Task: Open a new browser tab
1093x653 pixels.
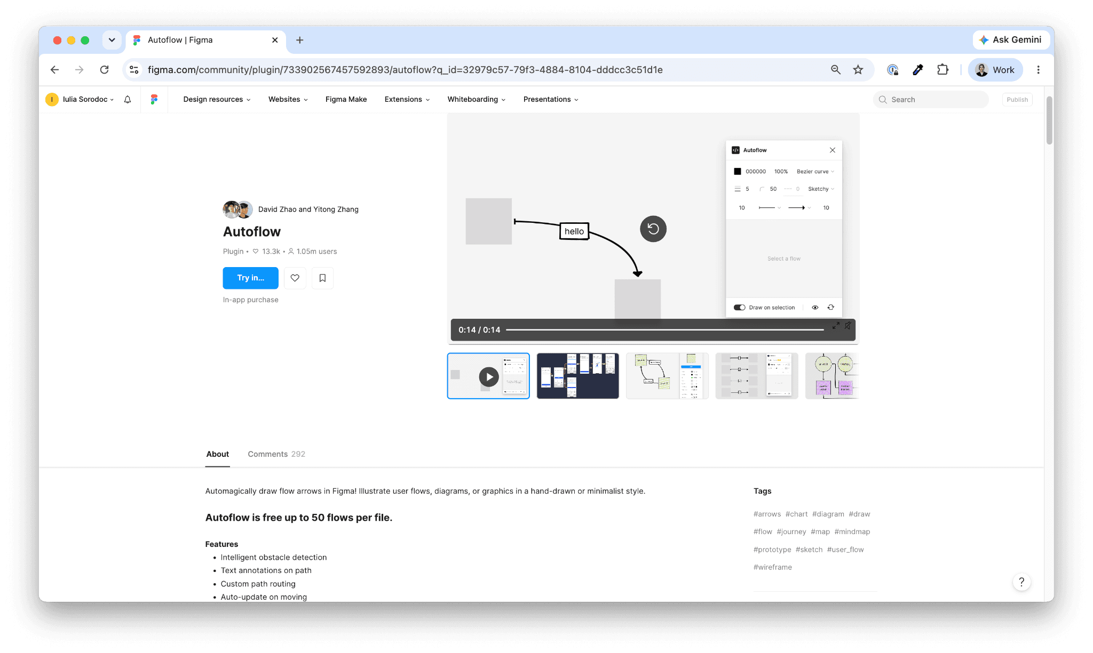Action: 300,40
